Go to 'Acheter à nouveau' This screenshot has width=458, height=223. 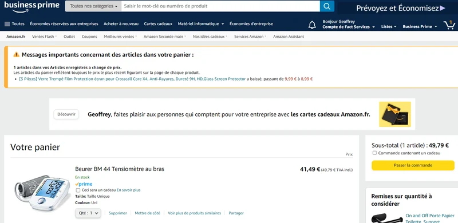point(121,24)
